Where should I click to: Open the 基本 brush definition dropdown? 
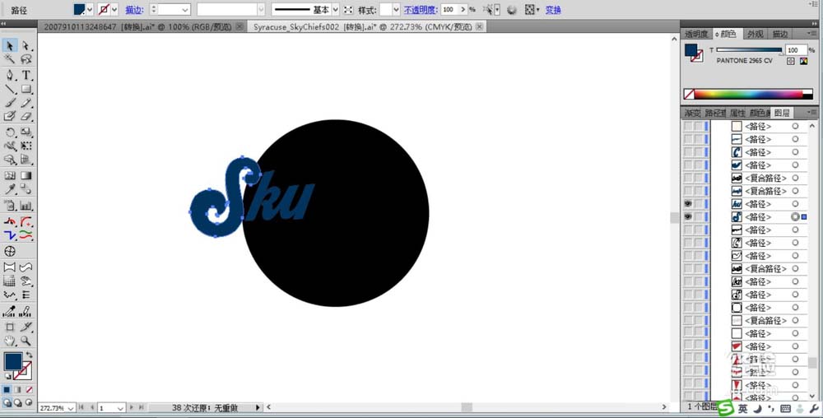tap(336, 9)
